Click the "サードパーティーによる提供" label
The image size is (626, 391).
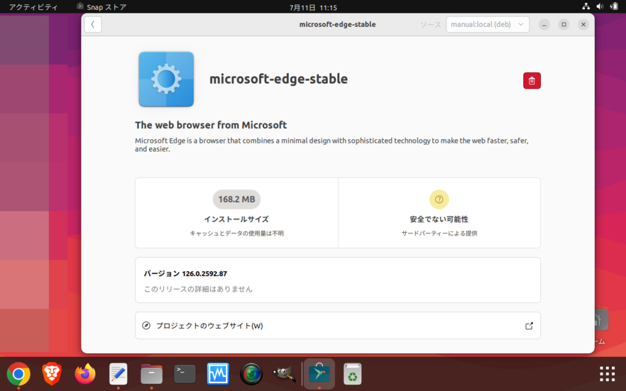click(439, 233)
